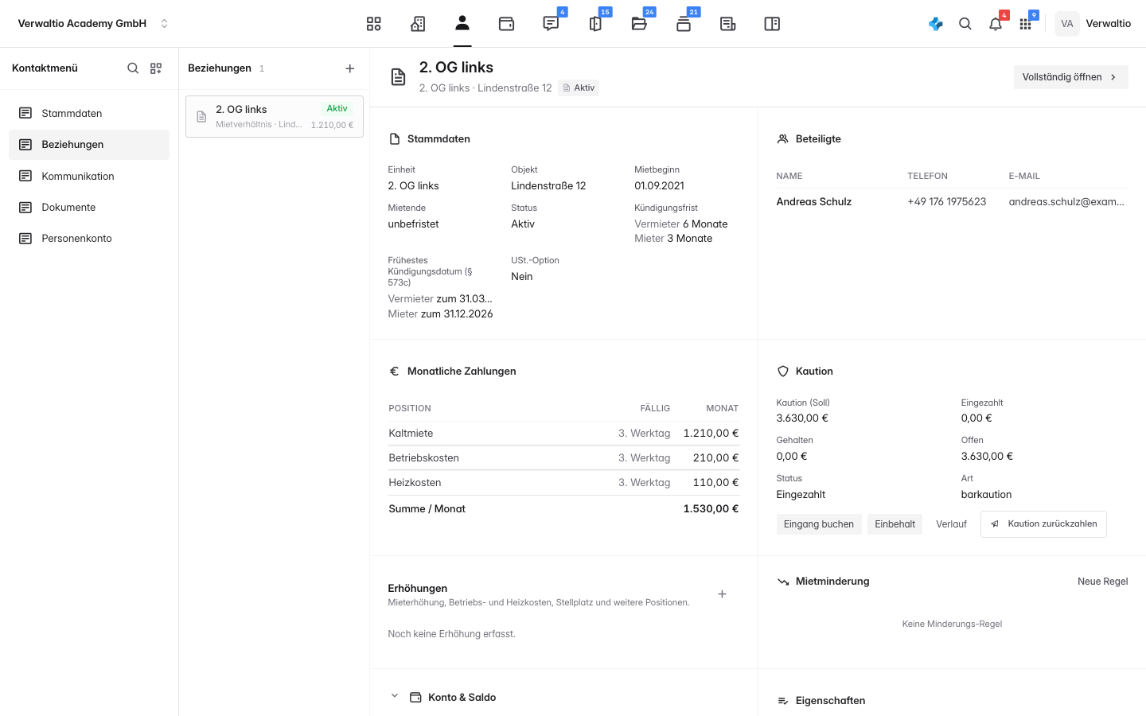Open the Verwaltio Academy GmbH organization switcher
Screen dimensions: 1146x716
pyautogui.click(x=93, y=24)
